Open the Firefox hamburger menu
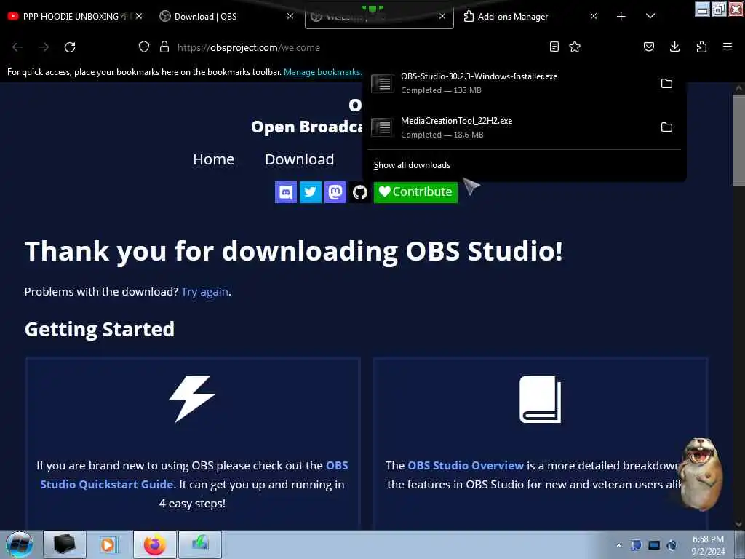Screen dimensions: 745x559 pyautogui.click(x=728, y=47)
